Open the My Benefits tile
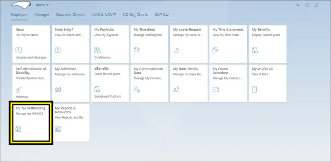This screenshot has height=162, width=331. click(x=268, y=44)
